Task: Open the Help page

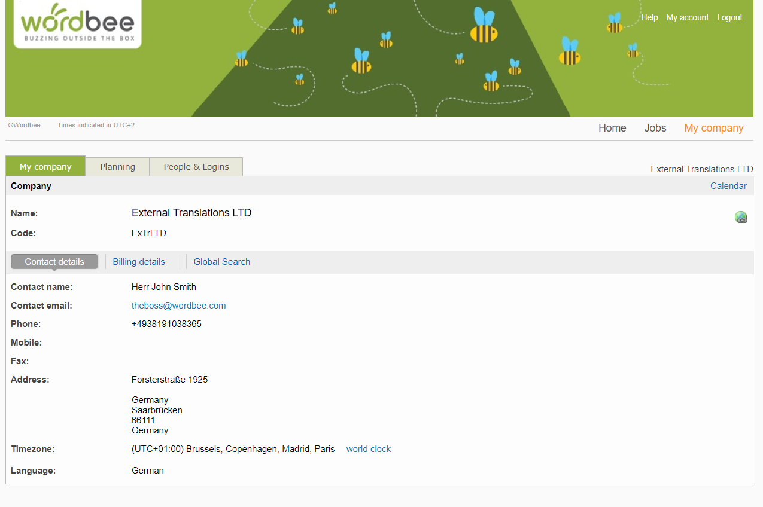Action: click(x=649, y=17)
